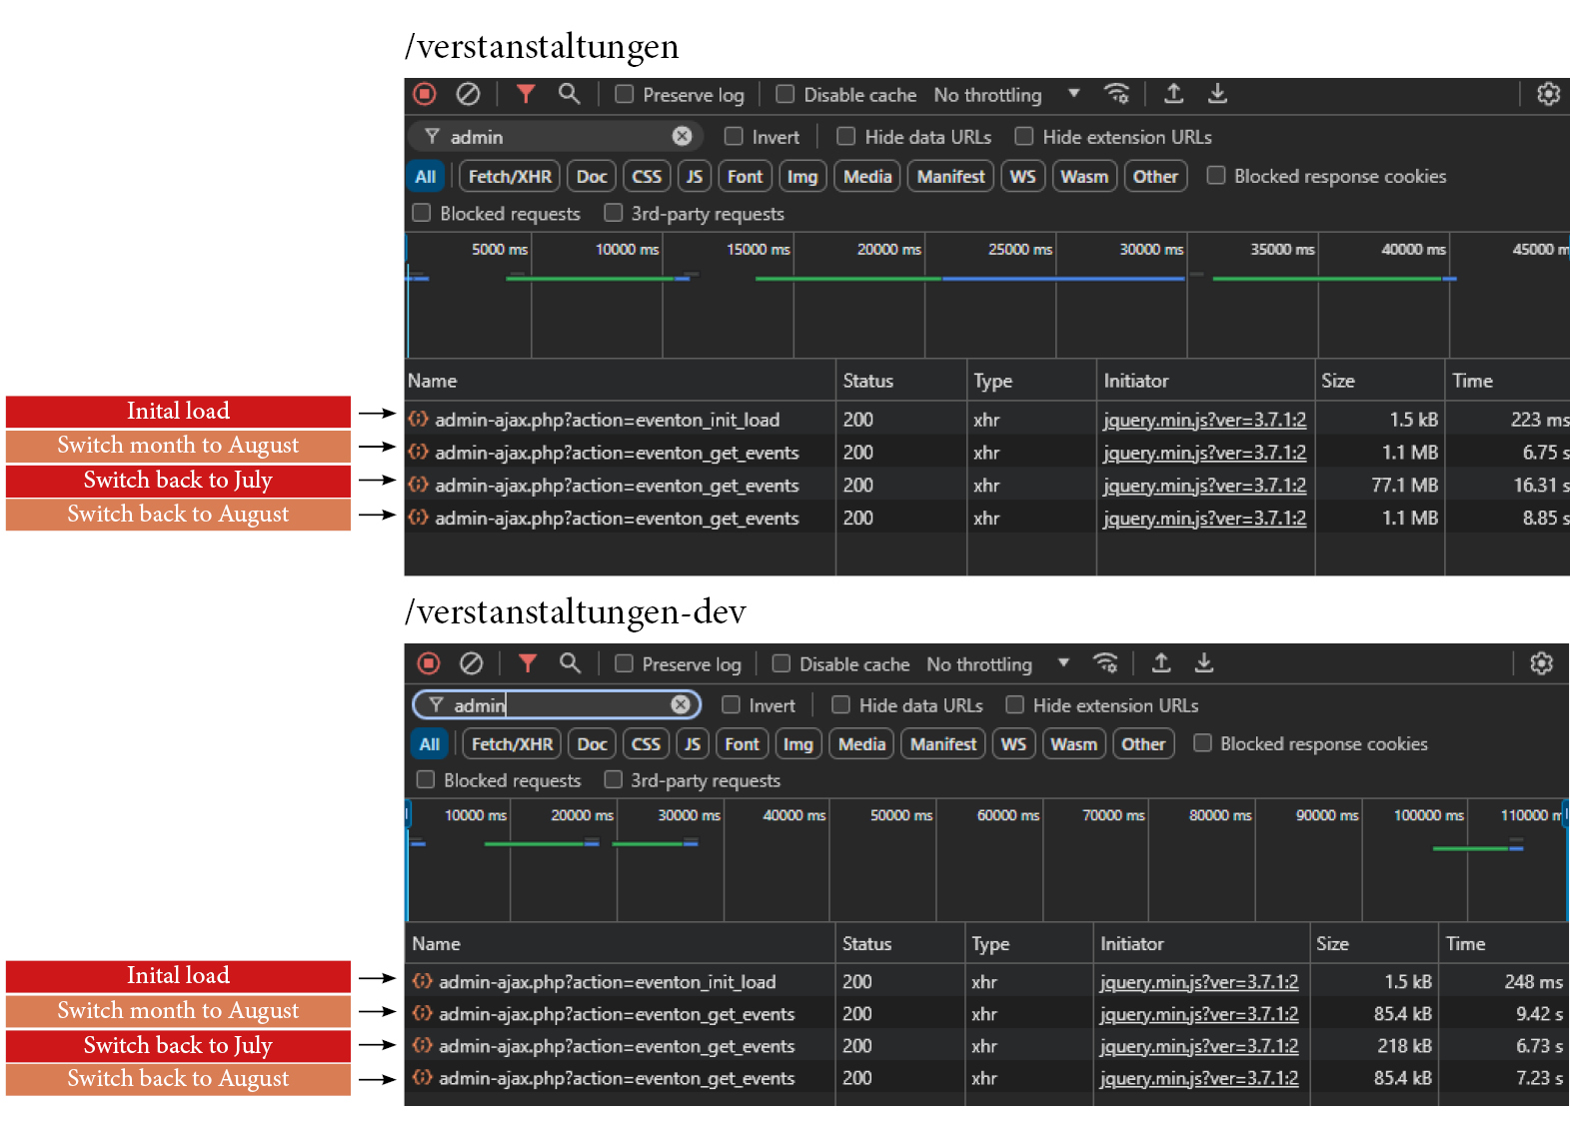
Task: Select JS filter in top panel
Action: 695,176
